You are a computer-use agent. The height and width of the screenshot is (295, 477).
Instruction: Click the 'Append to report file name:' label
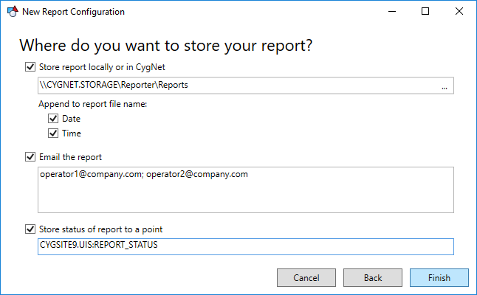click(x=92, y=104)
